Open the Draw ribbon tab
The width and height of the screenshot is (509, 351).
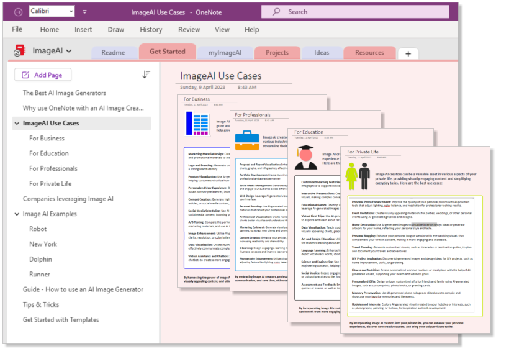pyautogui.click(x=116, y=30)
